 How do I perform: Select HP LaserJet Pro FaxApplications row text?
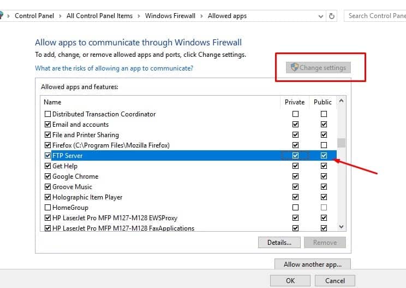pyautogui.click(x=123, y=228)
